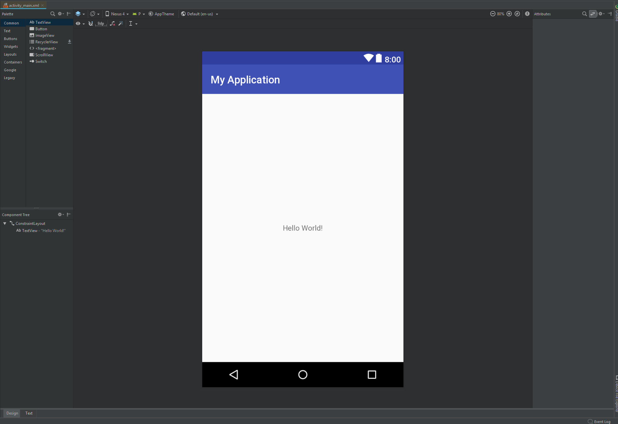Open the Default (en-us) locale dropdown
This screenshot has height=424, width=618.
click(x=200, y=14)
